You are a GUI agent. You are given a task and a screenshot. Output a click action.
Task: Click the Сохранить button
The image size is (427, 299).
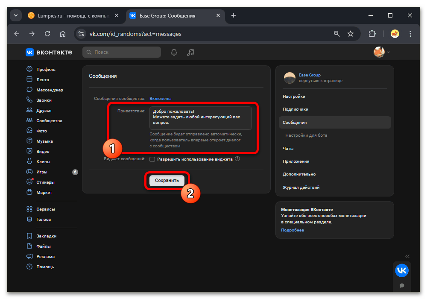(x=167, y=180)
